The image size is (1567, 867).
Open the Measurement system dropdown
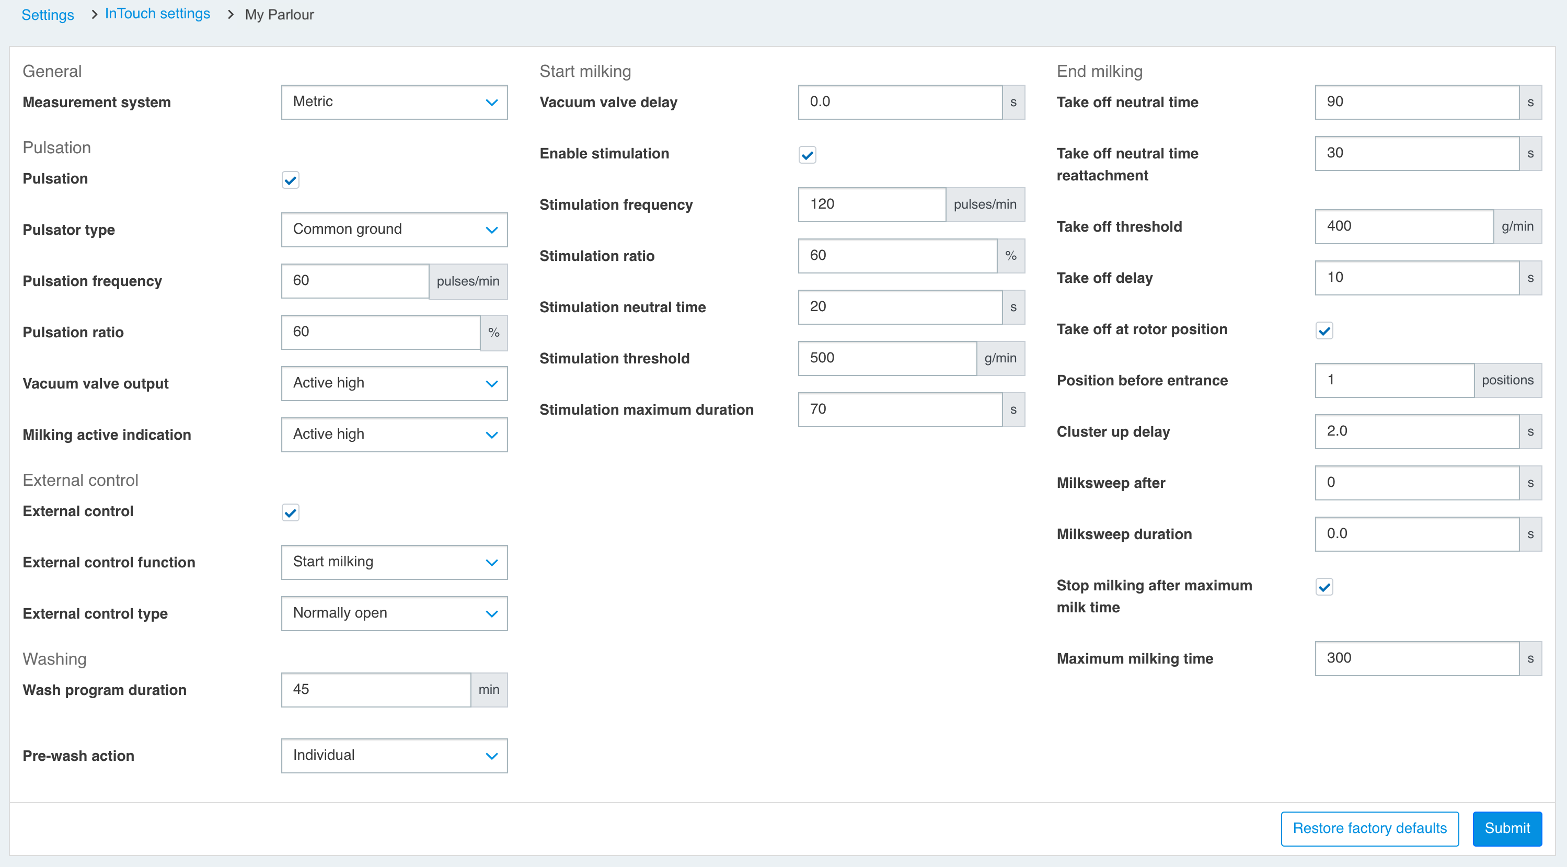point(394,102)
